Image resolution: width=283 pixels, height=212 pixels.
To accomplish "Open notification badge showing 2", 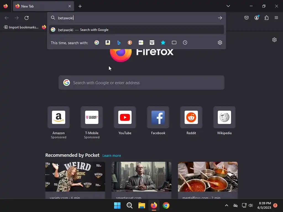I will point(275,205).
